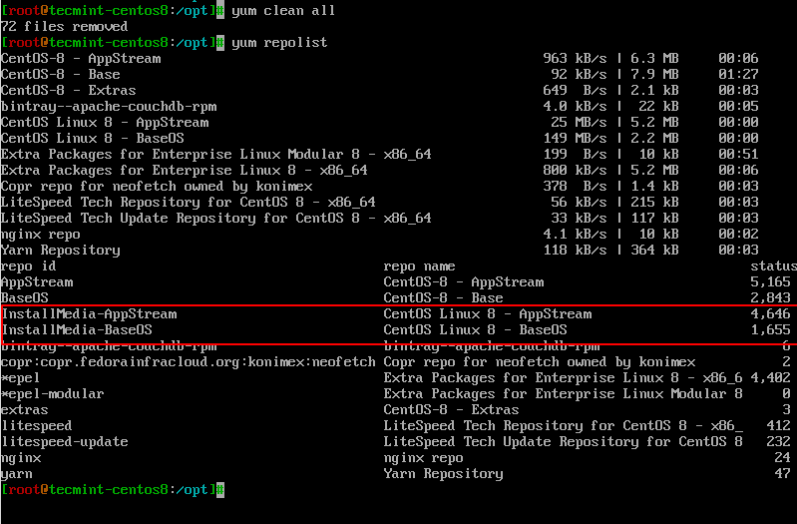
Task: Click the "215 kB" size value
Action: [x=654, y=202]
